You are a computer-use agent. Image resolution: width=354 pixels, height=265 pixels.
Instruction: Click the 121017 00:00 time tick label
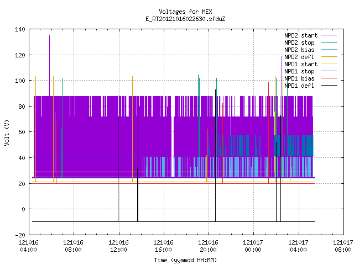(x=253, y=246)
